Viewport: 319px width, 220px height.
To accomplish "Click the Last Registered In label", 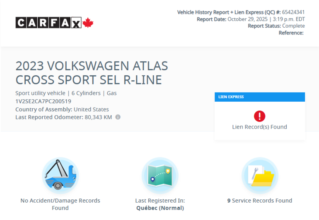I will 160,201.
